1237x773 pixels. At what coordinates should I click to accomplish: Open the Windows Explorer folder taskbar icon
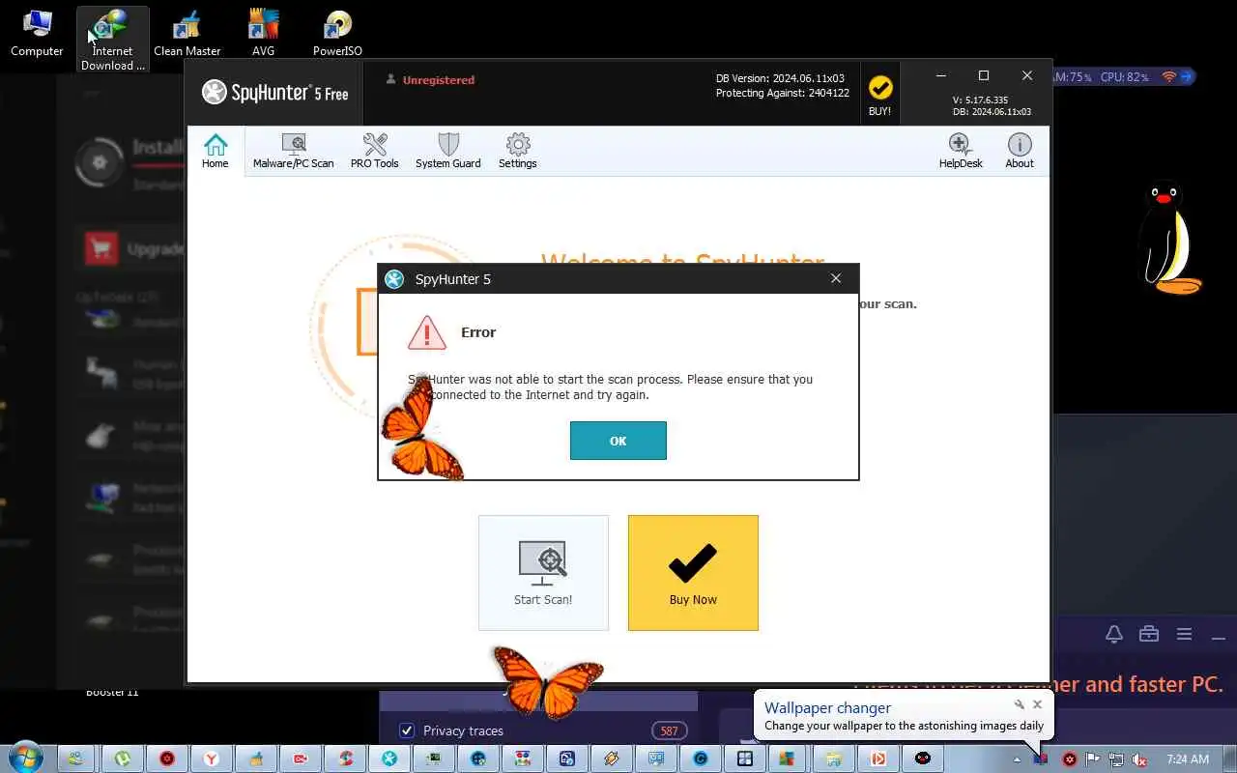click(834, 759)
